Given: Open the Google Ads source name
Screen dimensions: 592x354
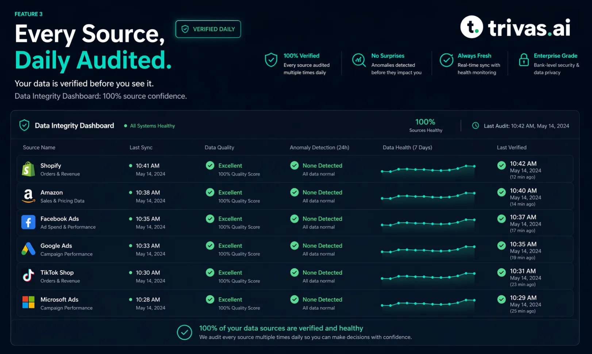Looking at the screenshot, I should click(x=56, y=246).
